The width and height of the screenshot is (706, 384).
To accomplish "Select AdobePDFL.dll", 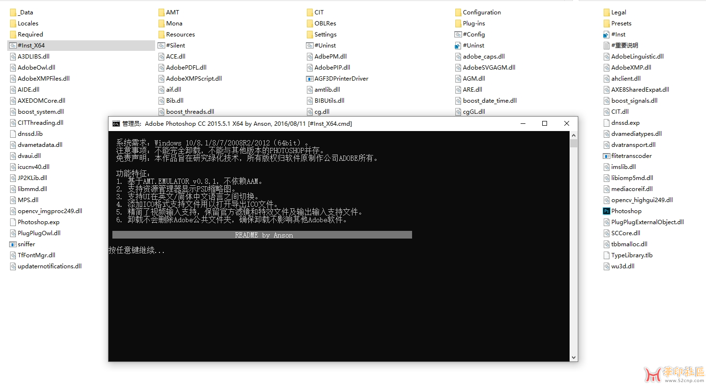I will coord(182,68).
